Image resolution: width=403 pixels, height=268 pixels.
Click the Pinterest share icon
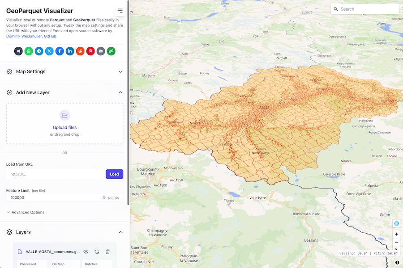tap(90, 51)
